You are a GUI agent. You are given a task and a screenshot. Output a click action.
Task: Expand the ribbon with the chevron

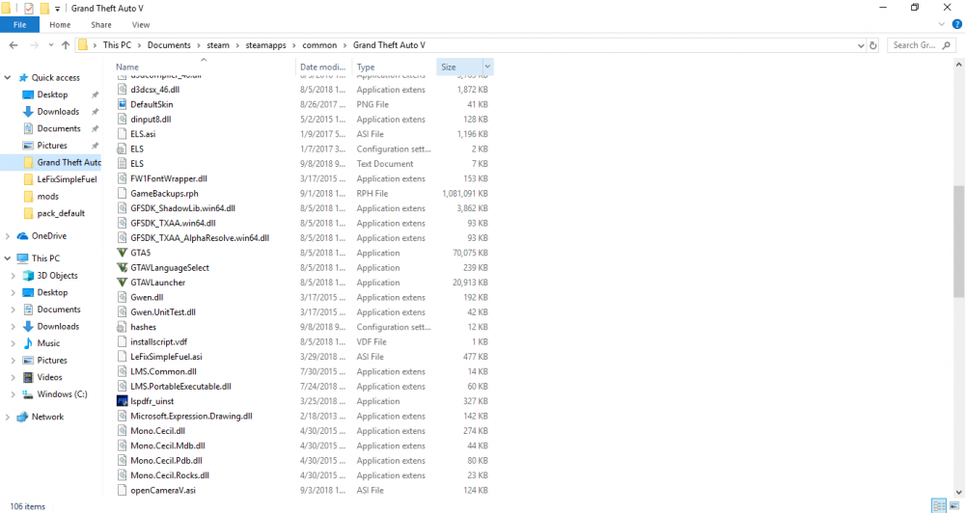[x=941, y=25]
